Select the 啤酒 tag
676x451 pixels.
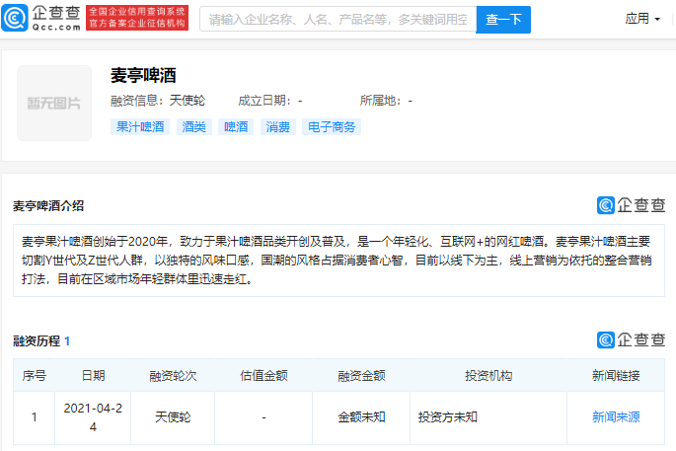click(236, 126)
